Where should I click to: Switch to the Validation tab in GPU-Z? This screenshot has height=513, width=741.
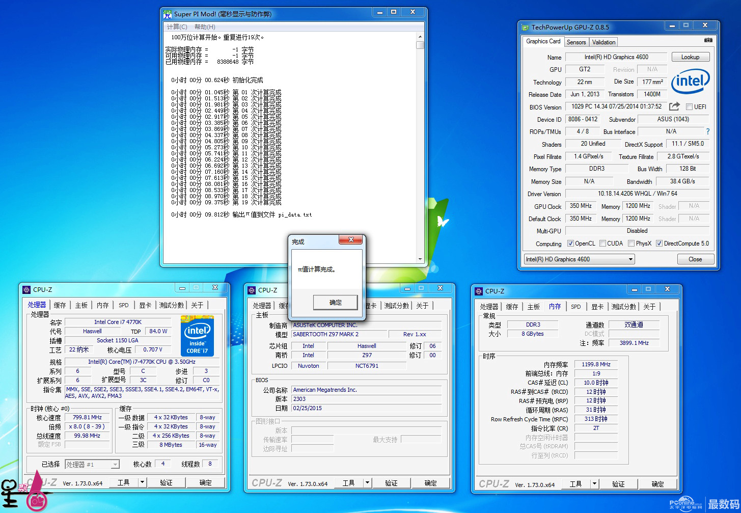click(x=603, y=42)
